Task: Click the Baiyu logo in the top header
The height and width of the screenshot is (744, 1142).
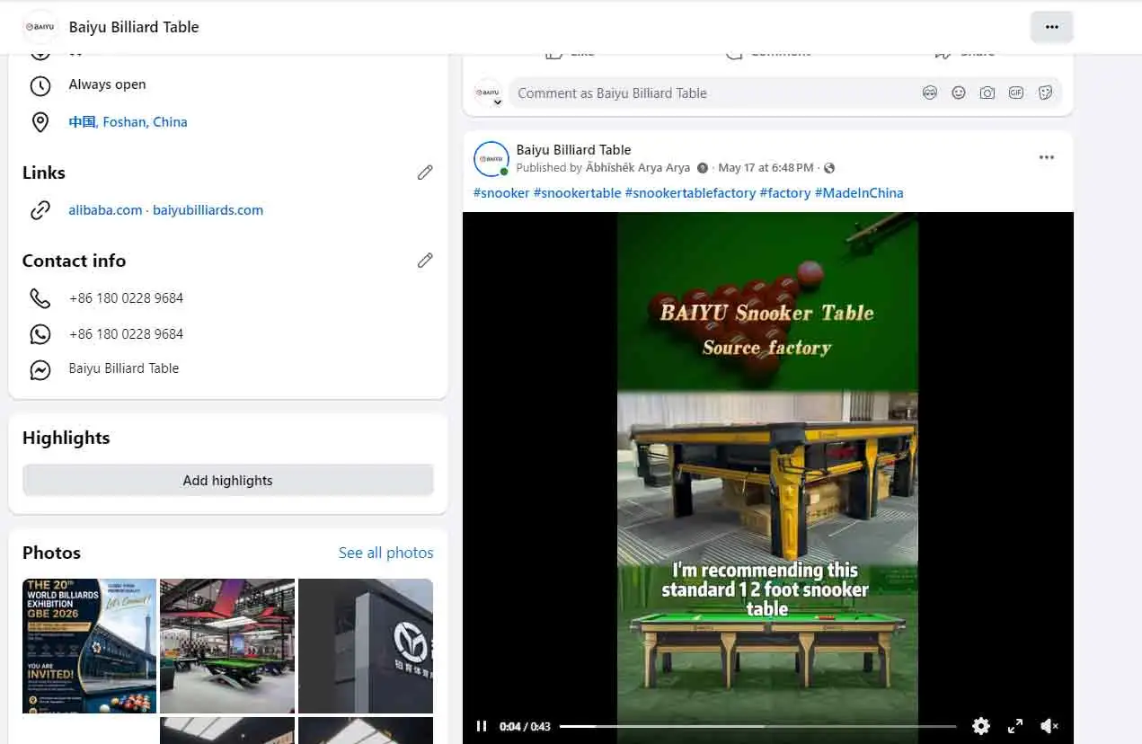Action: click(x=40, y=27)
